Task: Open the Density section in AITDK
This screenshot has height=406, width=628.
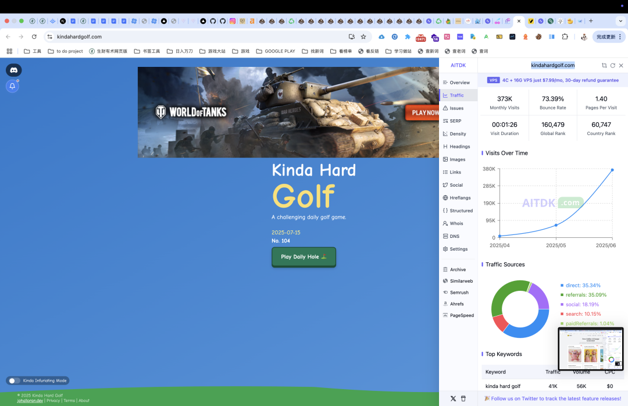Action: (x=458, y=134)
